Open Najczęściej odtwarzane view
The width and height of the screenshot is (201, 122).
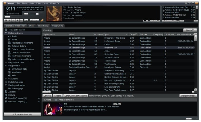[22, 43]
